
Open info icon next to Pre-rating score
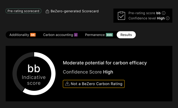click(x=164, y=13)
